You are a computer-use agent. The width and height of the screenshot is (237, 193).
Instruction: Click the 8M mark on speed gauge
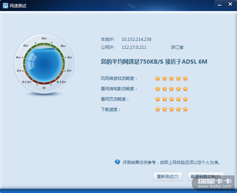44,38
